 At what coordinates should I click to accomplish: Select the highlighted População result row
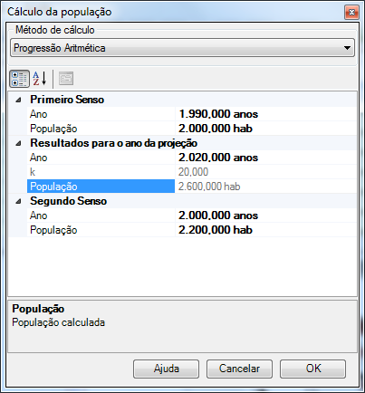pos(192,187)
